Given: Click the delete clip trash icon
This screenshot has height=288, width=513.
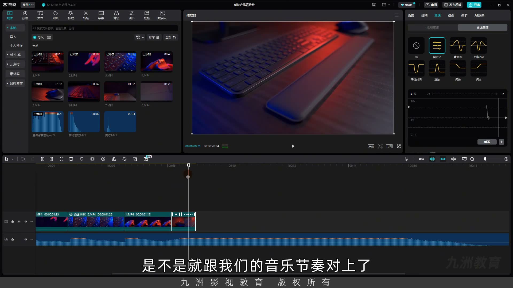Looking at the screenshot, I should pyautogui.click(x=71, y=159).
